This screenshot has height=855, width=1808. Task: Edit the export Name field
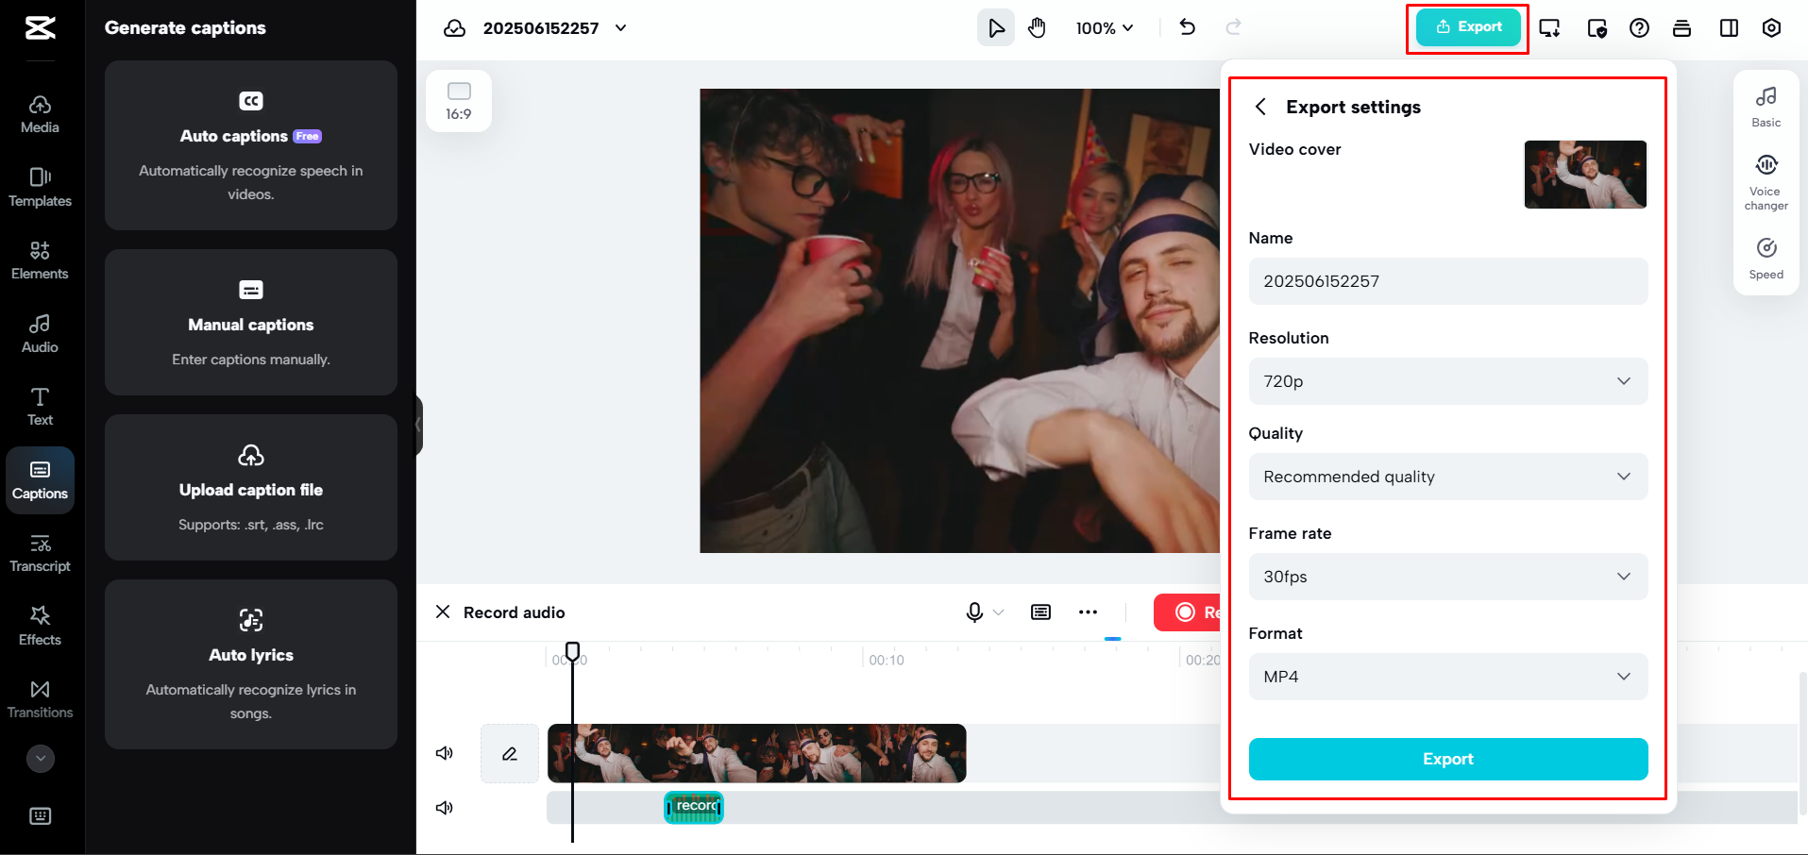pos(1448,281)
